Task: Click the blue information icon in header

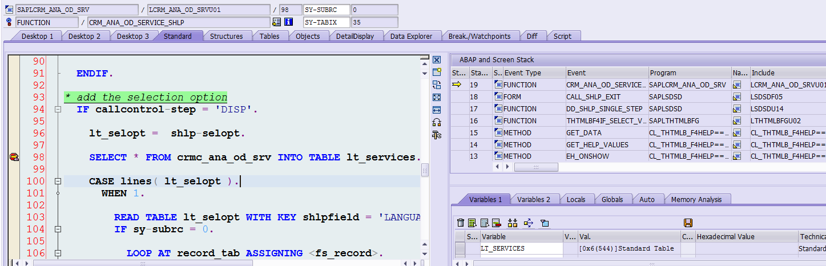Action: coord(288,22)
